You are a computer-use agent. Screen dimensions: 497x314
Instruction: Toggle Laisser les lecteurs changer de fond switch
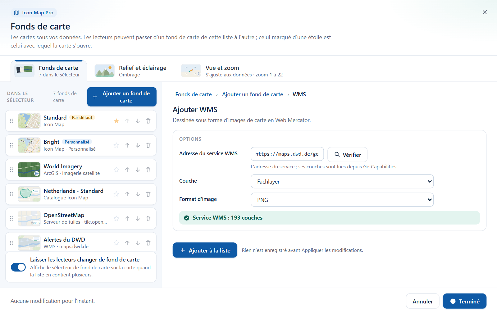[18, 267]
